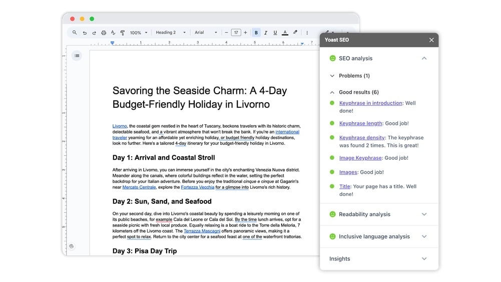Click the green bullet beside Keyphrase density
Image resolution: width=501 pixels, height=282 pixels.
coord(332,137)
